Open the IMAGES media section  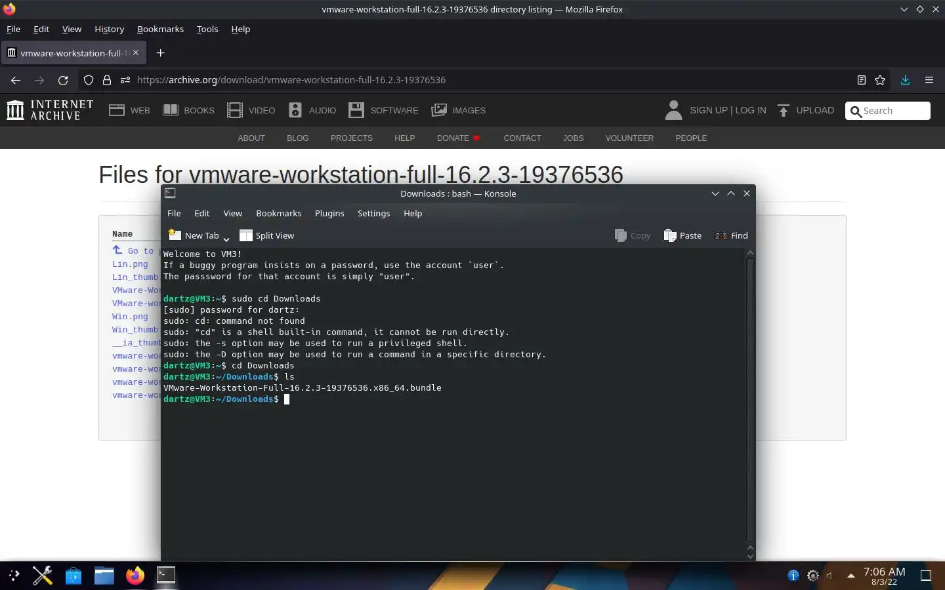tap(458, 110)
